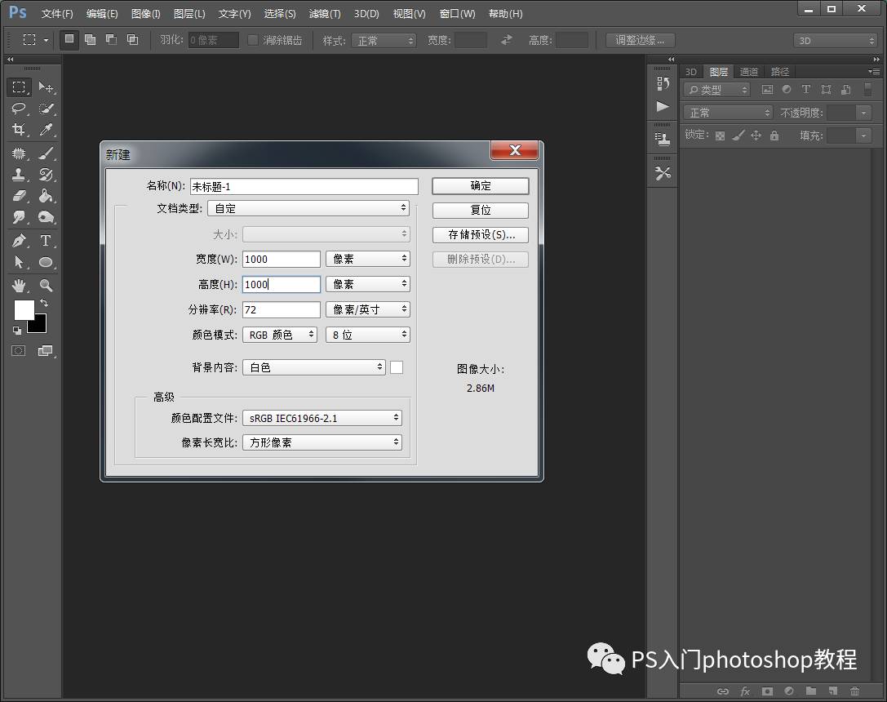Select the History Brush tool
Image resolution: width=887 pixels, height=702 pixels.
point(46,175)
